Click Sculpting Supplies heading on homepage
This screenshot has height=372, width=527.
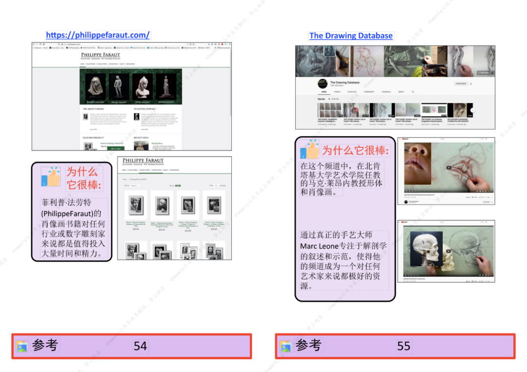[x=144, y=109]
